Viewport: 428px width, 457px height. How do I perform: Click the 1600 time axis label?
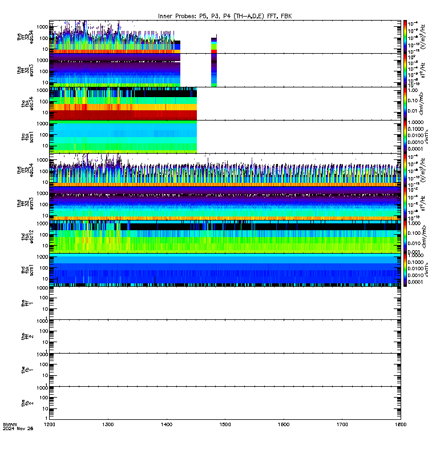[x=284, y=424]
